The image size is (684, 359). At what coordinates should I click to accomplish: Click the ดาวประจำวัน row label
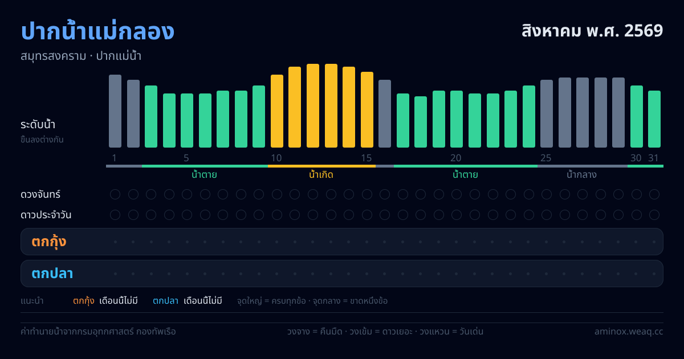[46, 215]
